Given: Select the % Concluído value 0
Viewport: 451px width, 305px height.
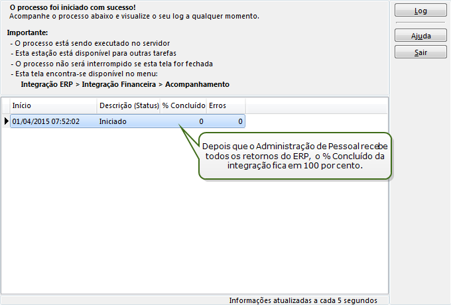Looking at the screenshot, I should (x=184, y=121).
